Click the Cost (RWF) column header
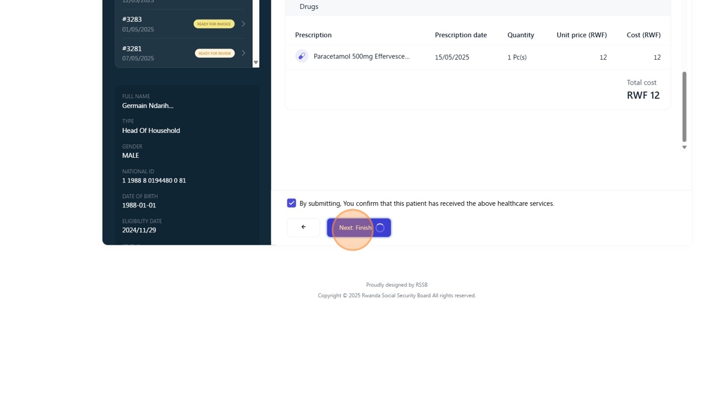The image size is (709, 396). 643,35
